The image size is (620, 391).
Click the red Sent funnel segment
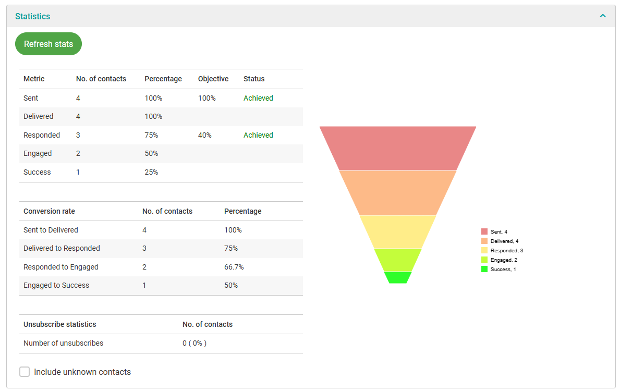pos(398,148)
